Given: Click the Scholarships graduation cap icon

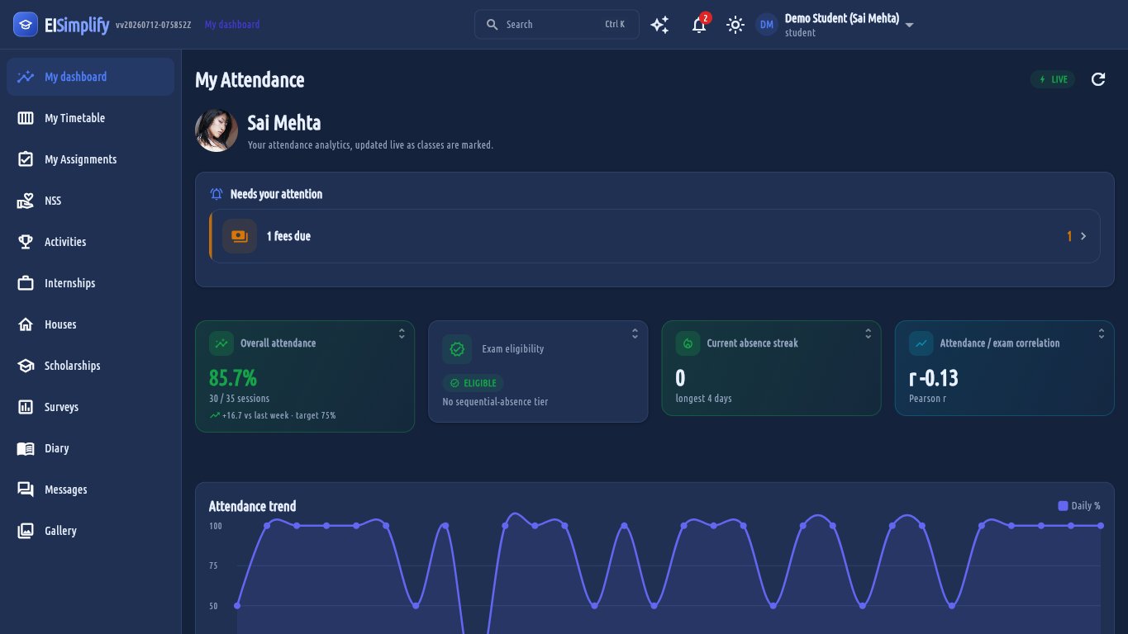Looking at the screenshot, I should [x=26, y=366].
